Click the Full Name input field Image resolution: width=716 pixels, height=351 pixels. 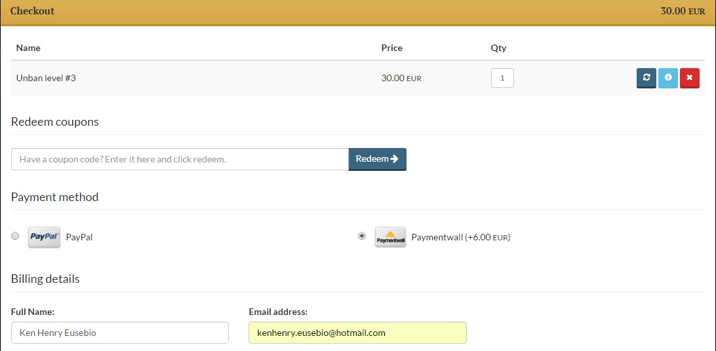click(x=119, y=333)
